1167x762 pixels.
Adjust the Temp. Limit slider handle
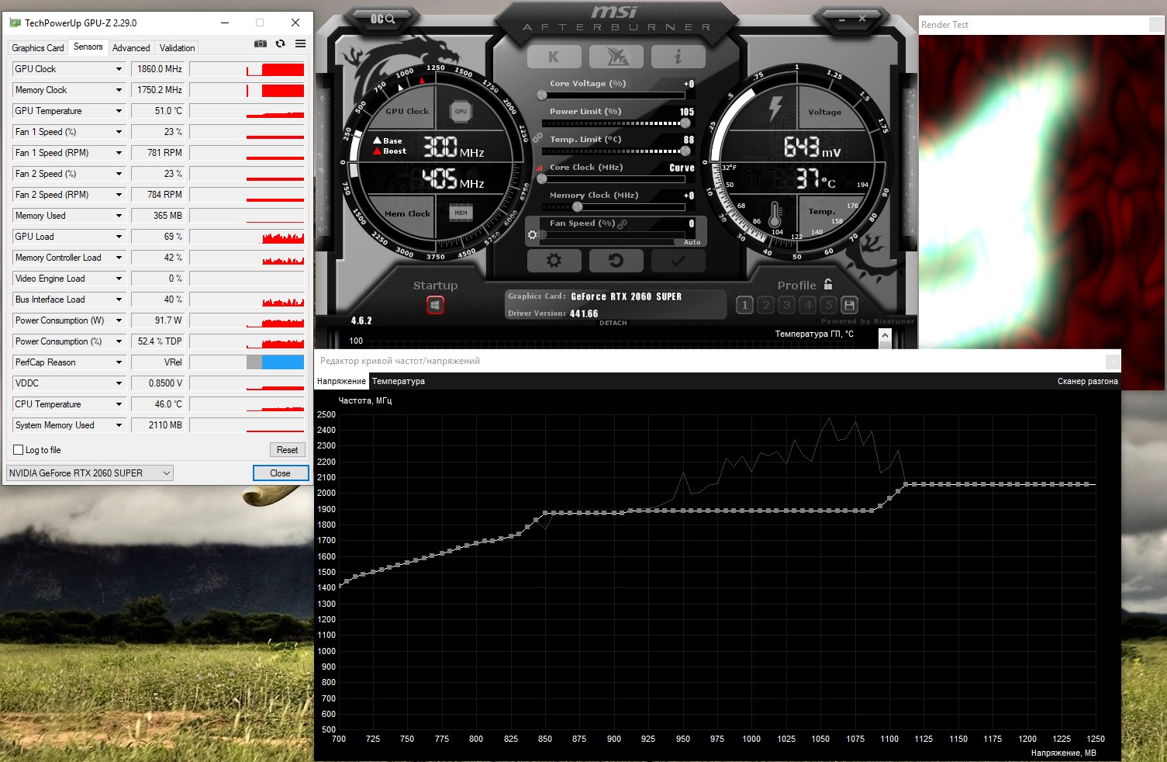point(685,151)
